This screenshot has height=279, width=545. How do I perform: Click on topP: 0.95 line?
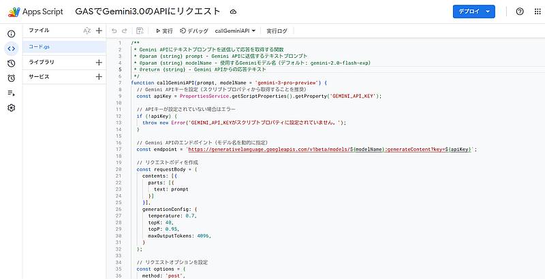(x=163, y=229)
